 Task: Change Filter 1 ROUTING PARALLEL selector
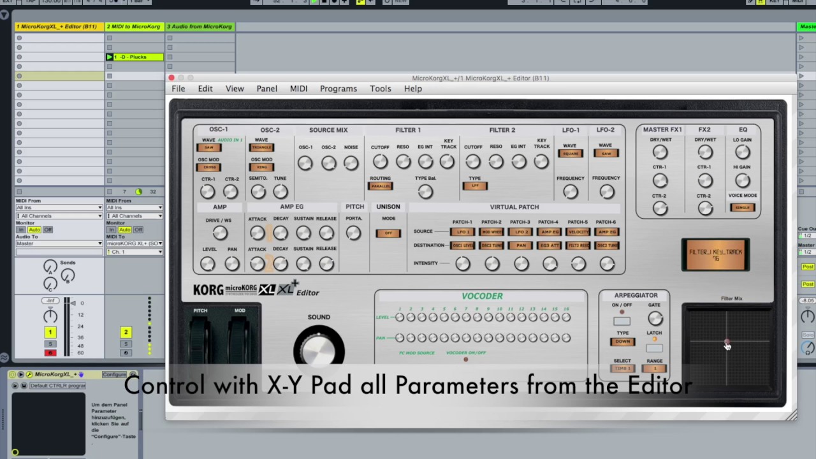tap(381, 186)
